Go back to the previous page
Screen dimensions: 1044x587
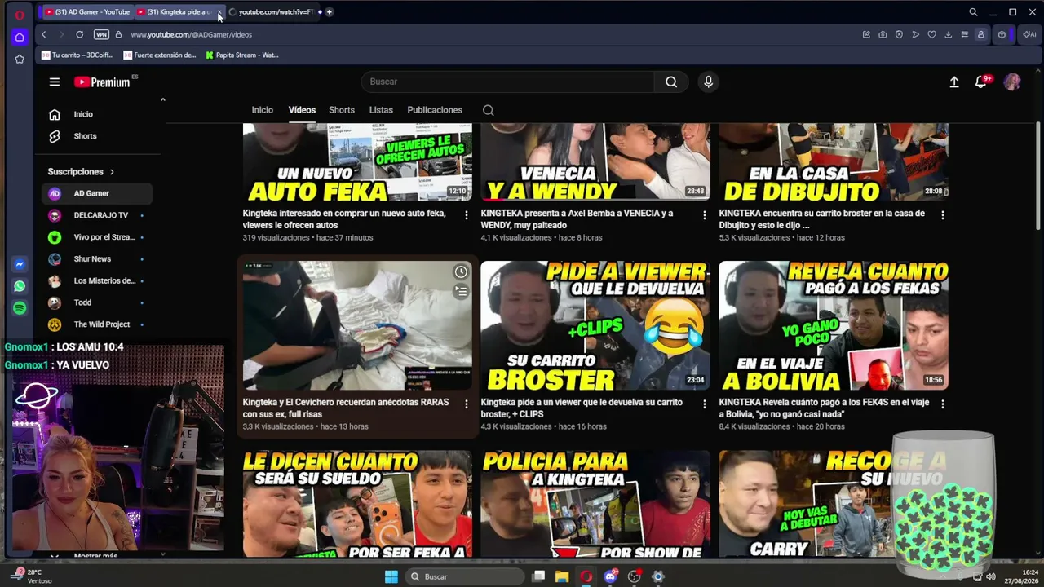click(44, 34)
